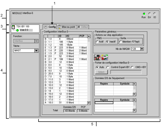The width and height of the screenshot is (161, 128).
Task: Open the Fonction InterBus dropdown
Action: (x=36, y=41)
